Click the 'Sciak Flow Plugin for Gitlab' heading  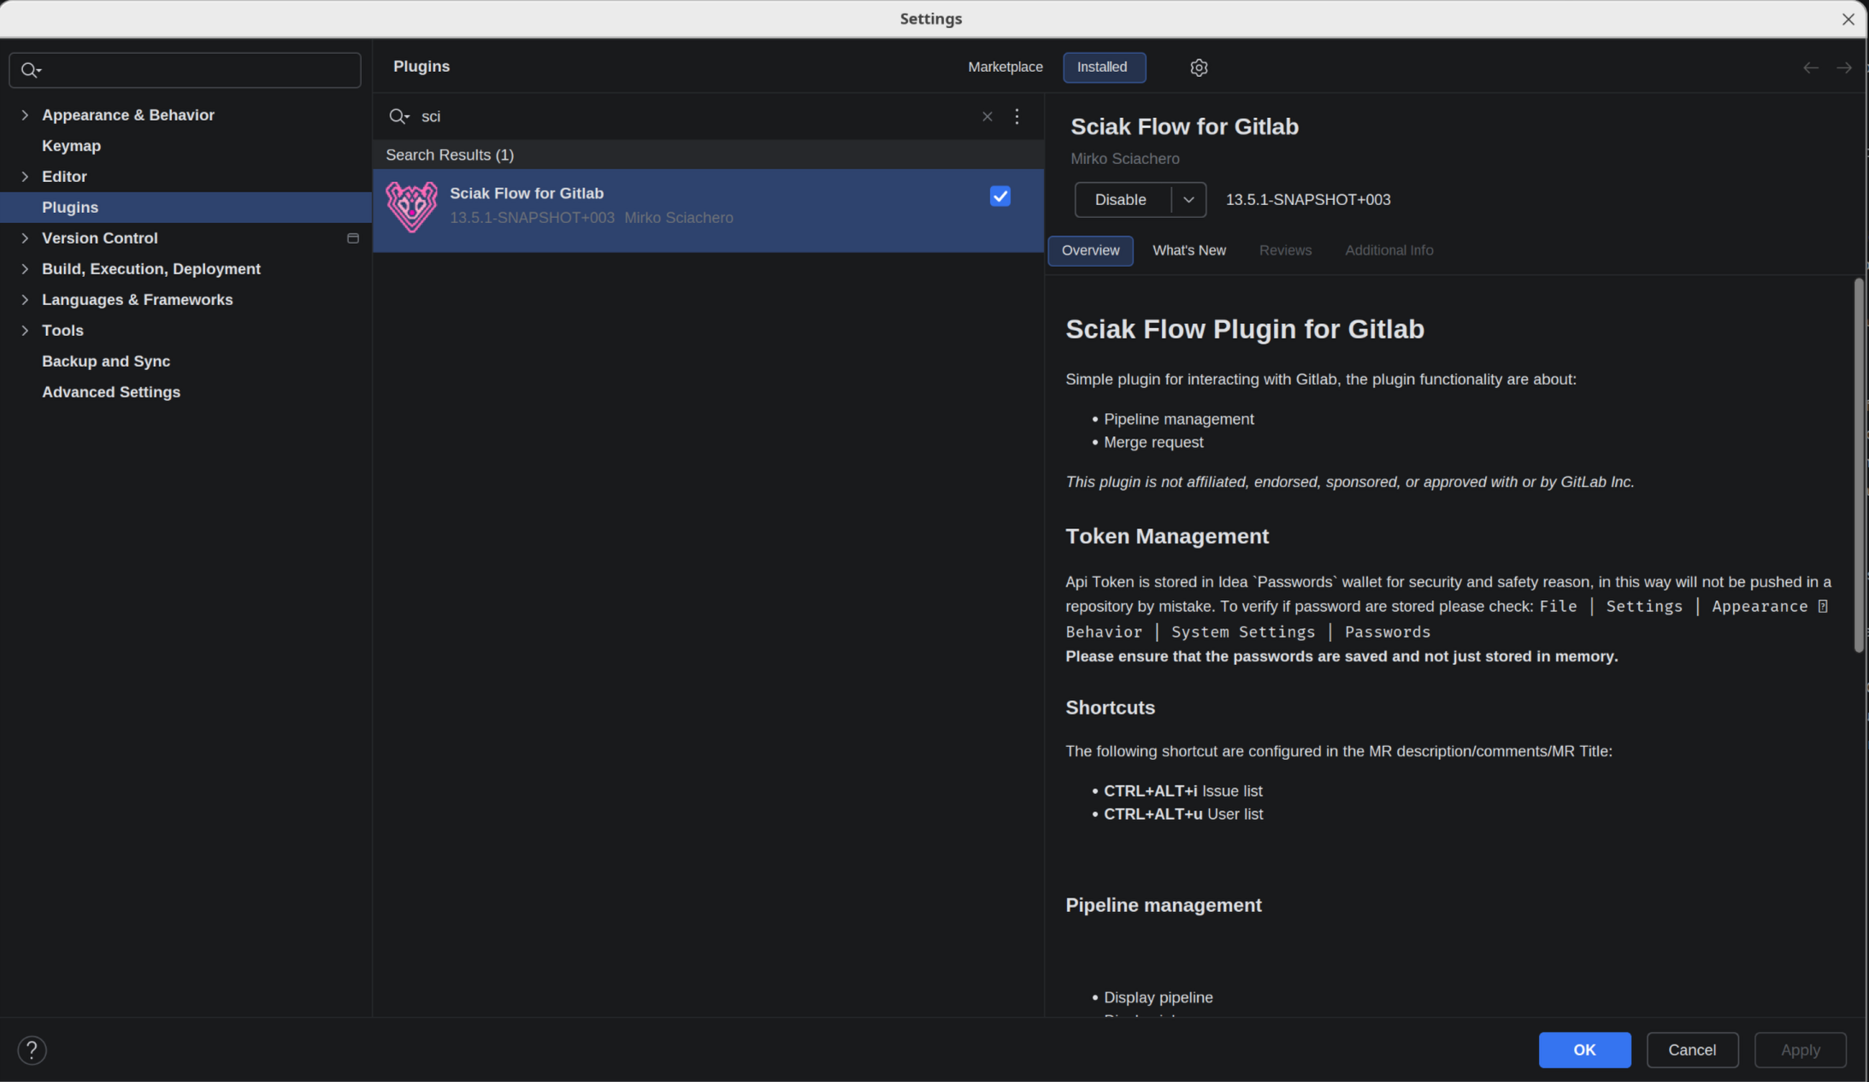click(x=1244, y=329)
